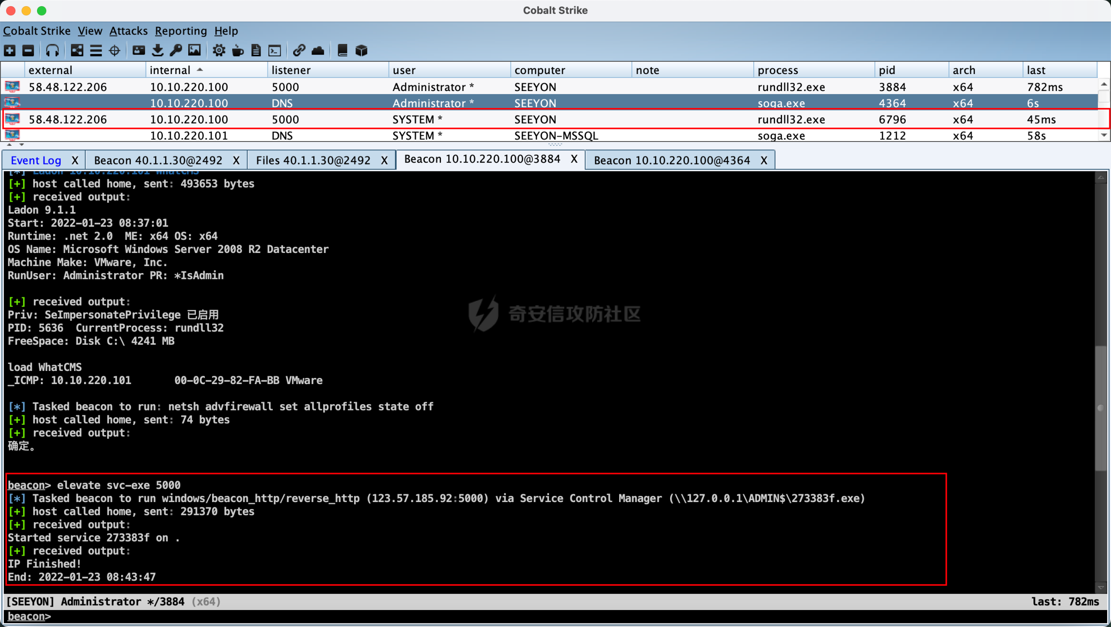
Task: Open the Help menu
Action: (226, 31)
